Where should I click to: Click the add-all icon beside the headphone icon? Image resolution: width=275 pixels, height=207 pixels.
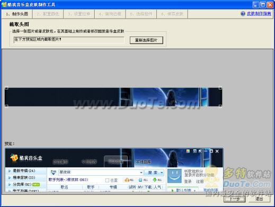[x=140, y=180]
